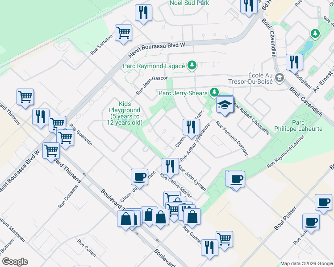The image size is (334, 267).
Task: Click the Noël-Sud Park label
Action: pyautogui.click(x=189, y=3)
